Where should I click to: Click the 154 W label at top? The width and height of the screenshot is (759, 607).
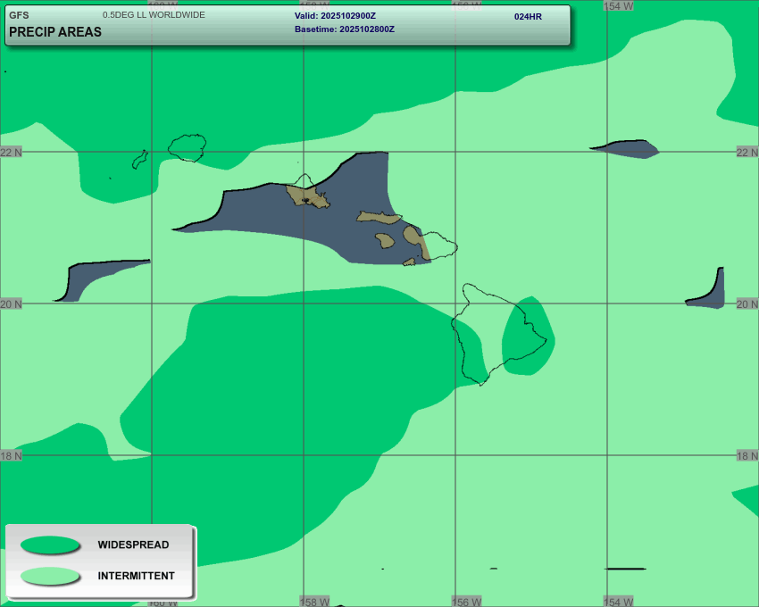pyautogui.click(x=618, y=5)
